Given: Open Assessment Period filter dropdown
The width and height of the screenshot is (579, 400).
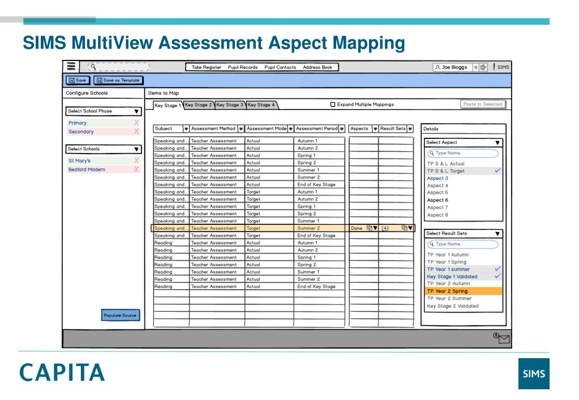Looking at the screenshot, I should click(342, 129).
